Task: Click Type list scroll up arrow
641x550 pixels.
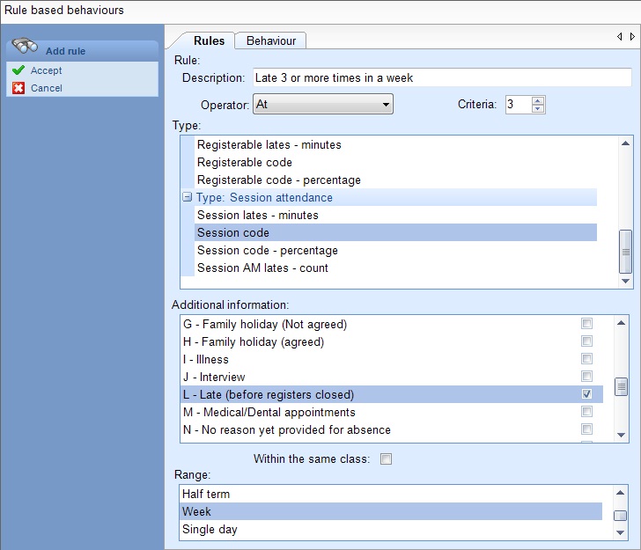Action: coord(625,143)
